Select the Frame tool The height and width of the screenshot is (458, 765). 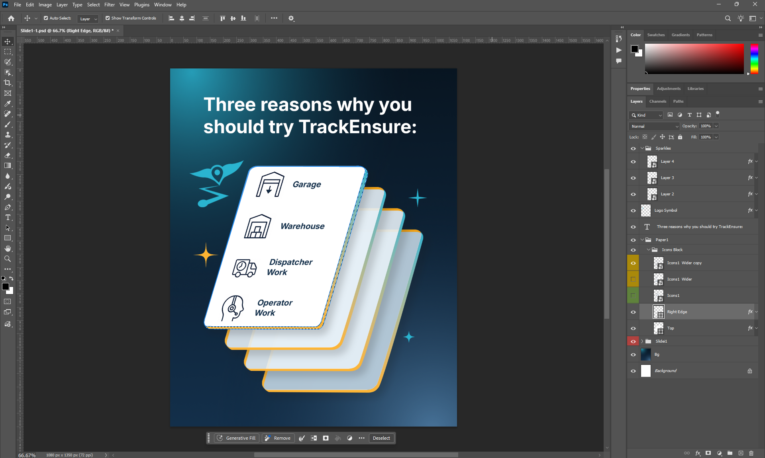pyautogui.click(x=8, y=93)
